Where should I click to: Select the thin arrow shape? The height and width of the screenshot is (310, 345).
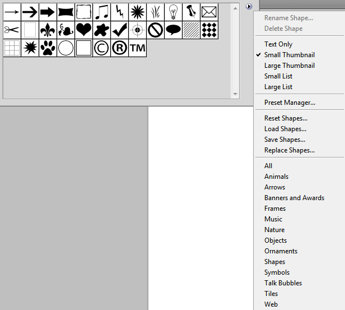[x=12, y=12]
